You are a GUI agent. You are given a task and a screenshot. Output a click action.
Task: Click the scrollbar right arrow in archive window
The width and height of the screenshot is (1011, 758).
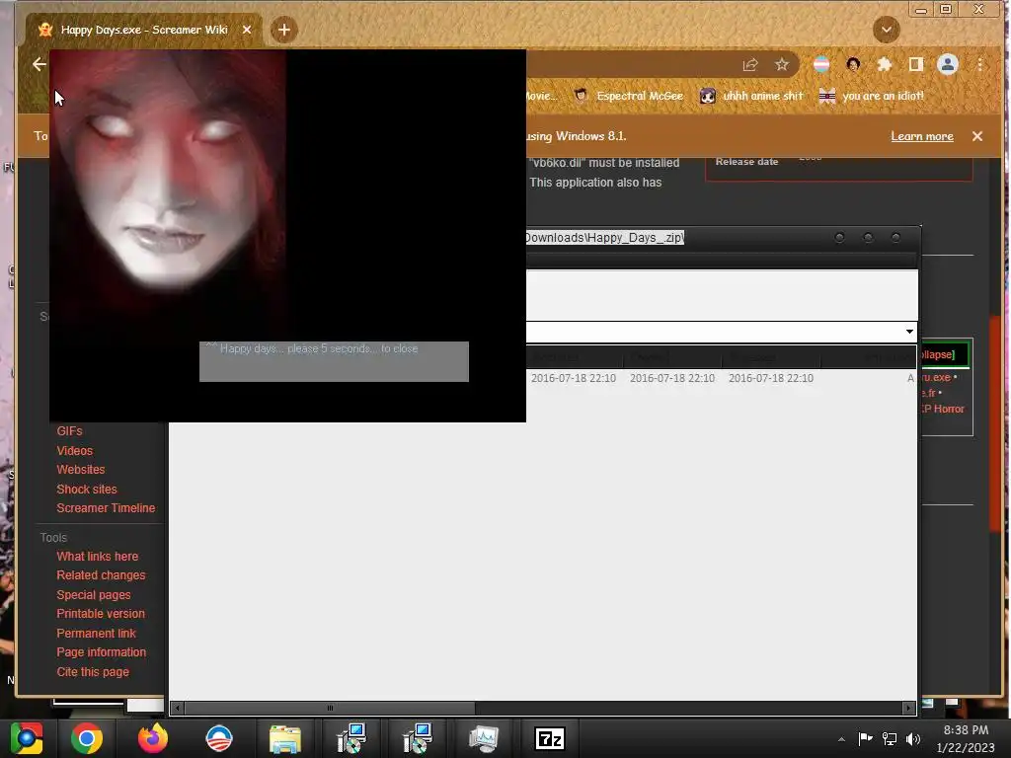coord(908,708)
